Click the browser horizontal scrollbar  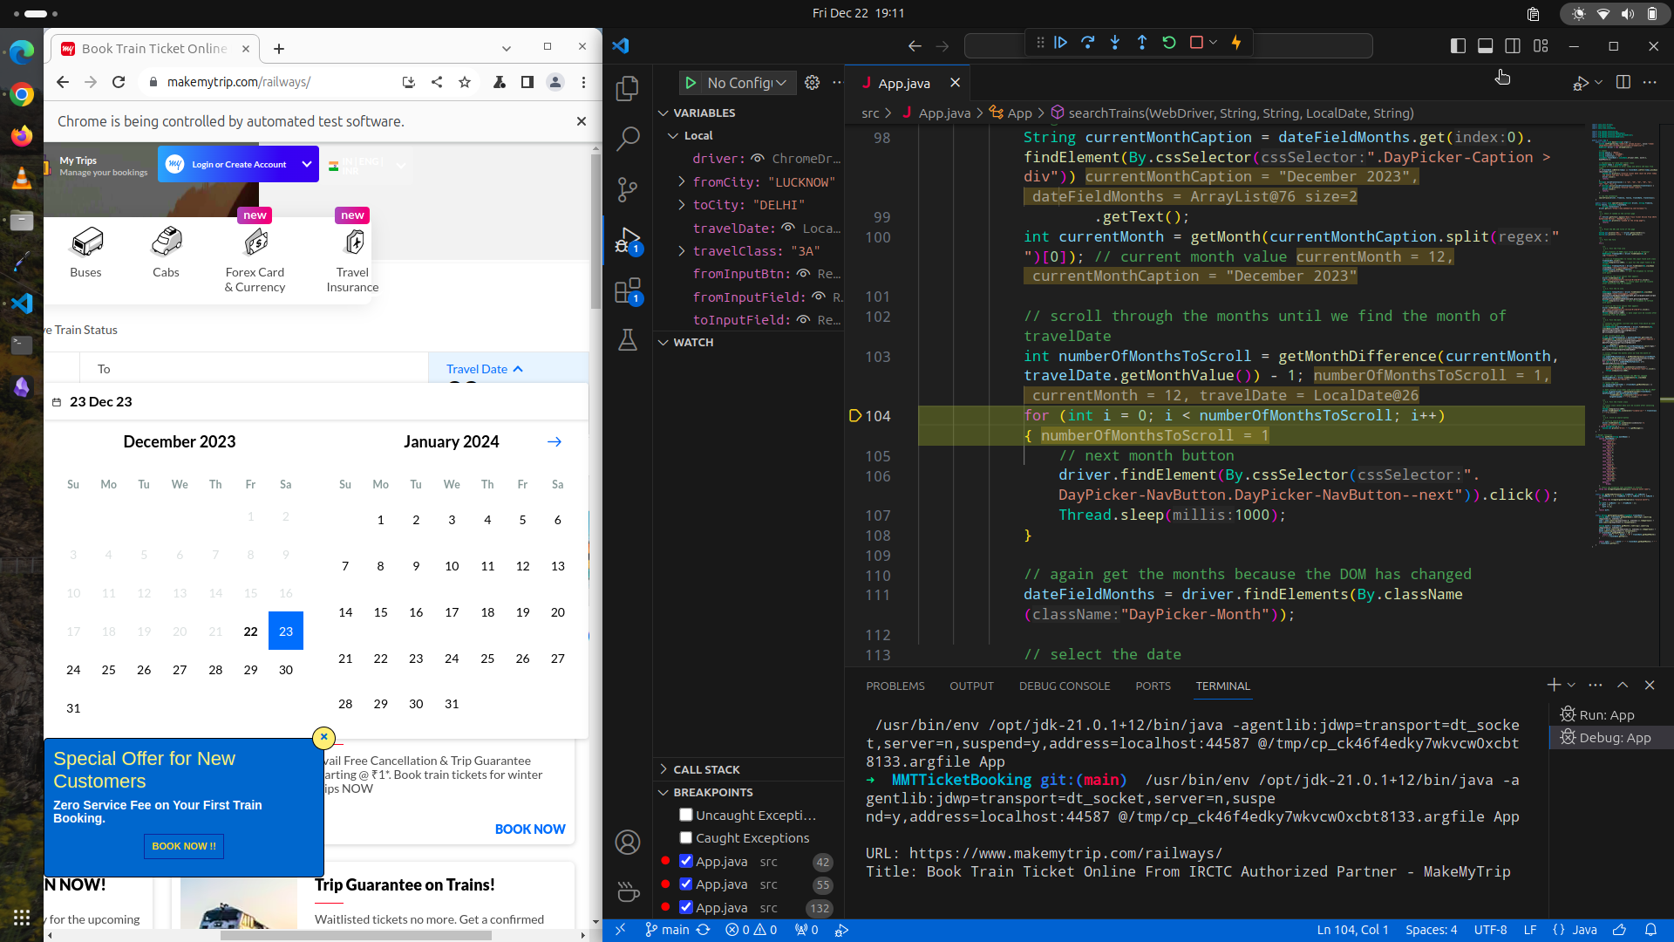tap(356, 935)
